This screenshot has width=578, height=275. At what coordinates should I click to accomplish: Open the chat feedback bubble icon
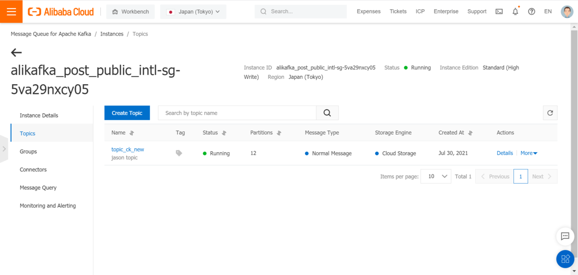(x=565, y=236)
